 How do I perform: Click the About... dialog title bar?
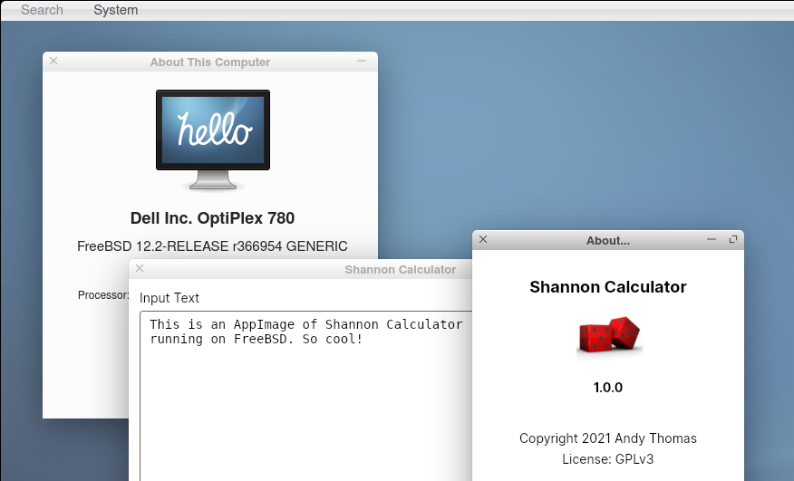coord(607,241)
